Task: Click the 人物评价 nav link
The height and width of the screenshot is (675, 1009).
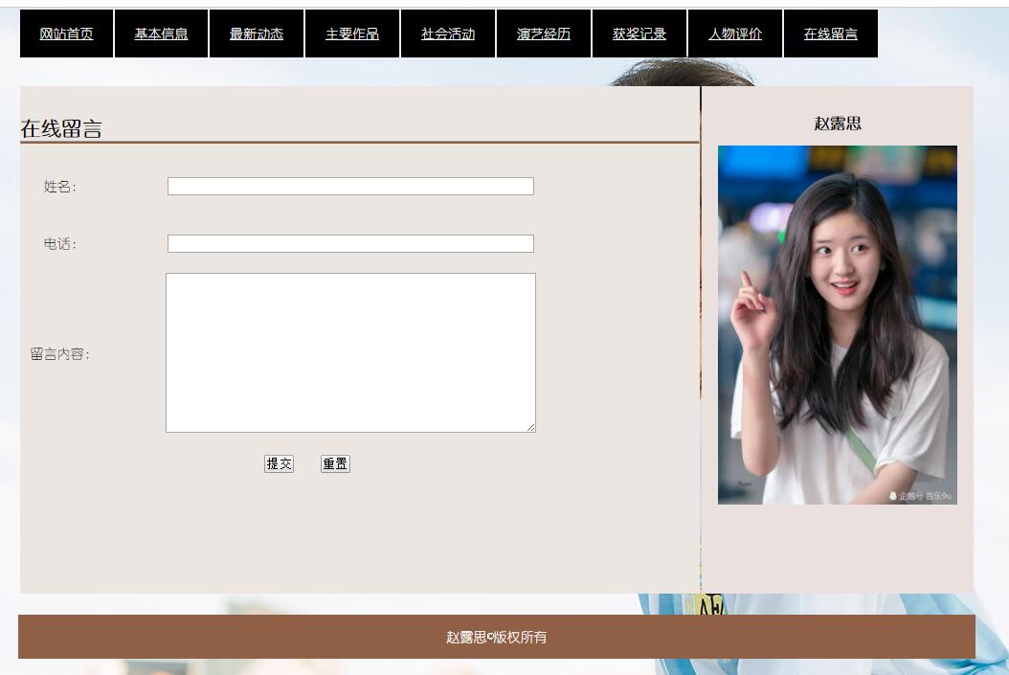Action: click(735, 34)
